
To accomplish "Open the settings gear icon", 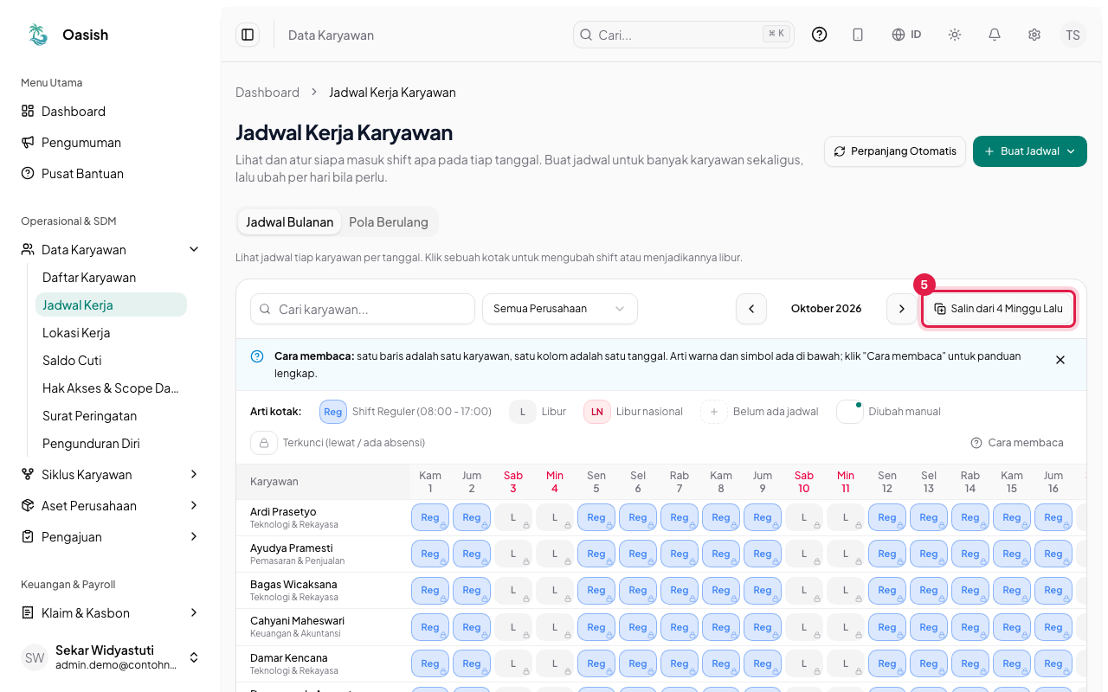I will pyautogui.click(x=1034, y=35).
